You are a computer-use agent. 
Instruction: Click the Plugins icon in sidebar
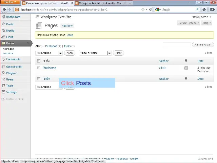[3, 73]
